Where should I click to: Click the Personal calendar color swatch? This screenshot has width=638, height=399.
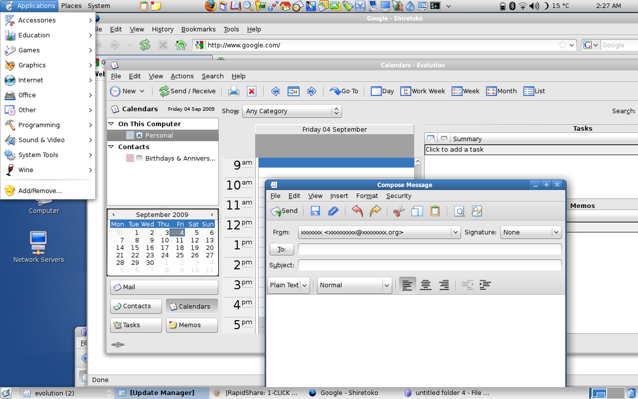(x=130, y=135)
